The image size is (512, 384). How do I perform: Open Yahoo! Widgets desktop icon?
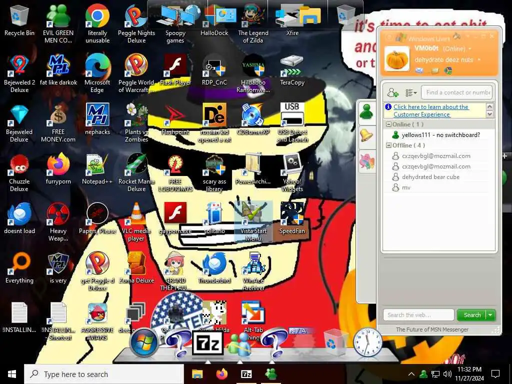292,172
